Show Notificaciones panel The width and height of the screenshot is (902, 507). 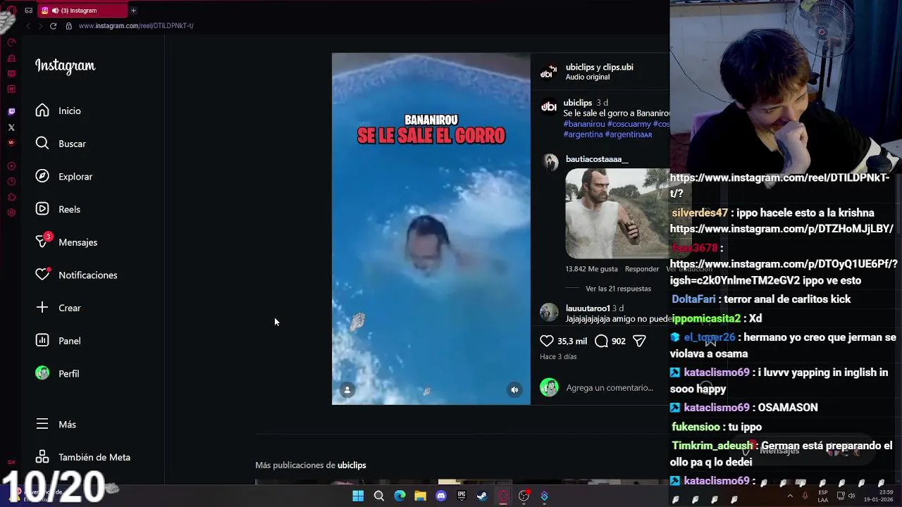tap(76, 275)
